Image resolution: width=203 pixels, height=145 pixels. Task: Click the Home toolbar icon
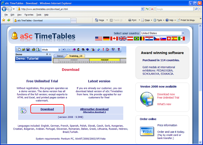pyautogui.click(x=100, y=20)
